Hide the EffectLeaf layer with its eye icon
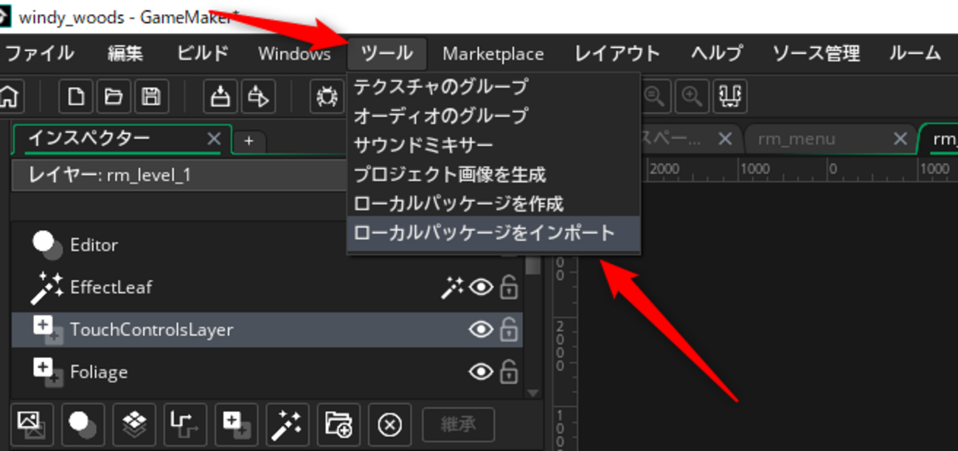Viewport: 958px width, 451px height. (x=481, y=287)
